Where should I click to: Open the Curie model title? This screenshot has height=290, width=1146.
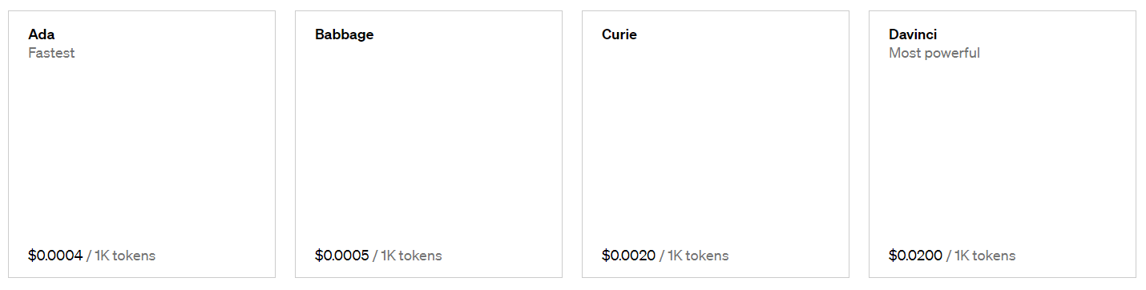pos(619,34)
